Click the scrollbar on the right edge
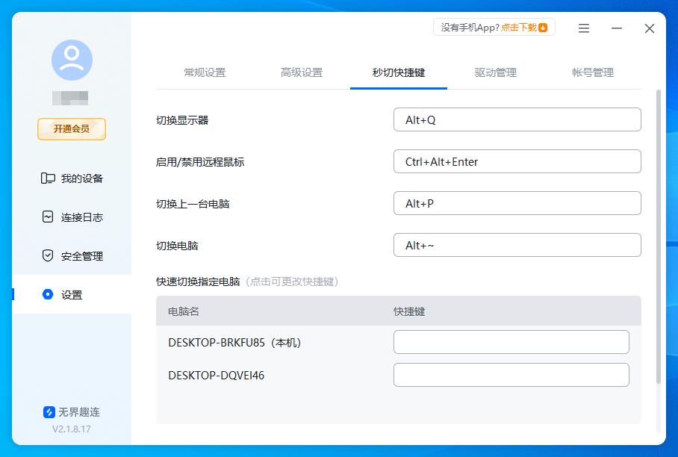678x457 pixels. (x=658, y=224)
